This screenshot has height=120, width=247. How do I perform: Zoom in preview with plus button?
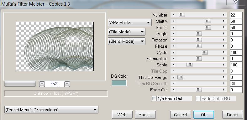click(42, 84)
